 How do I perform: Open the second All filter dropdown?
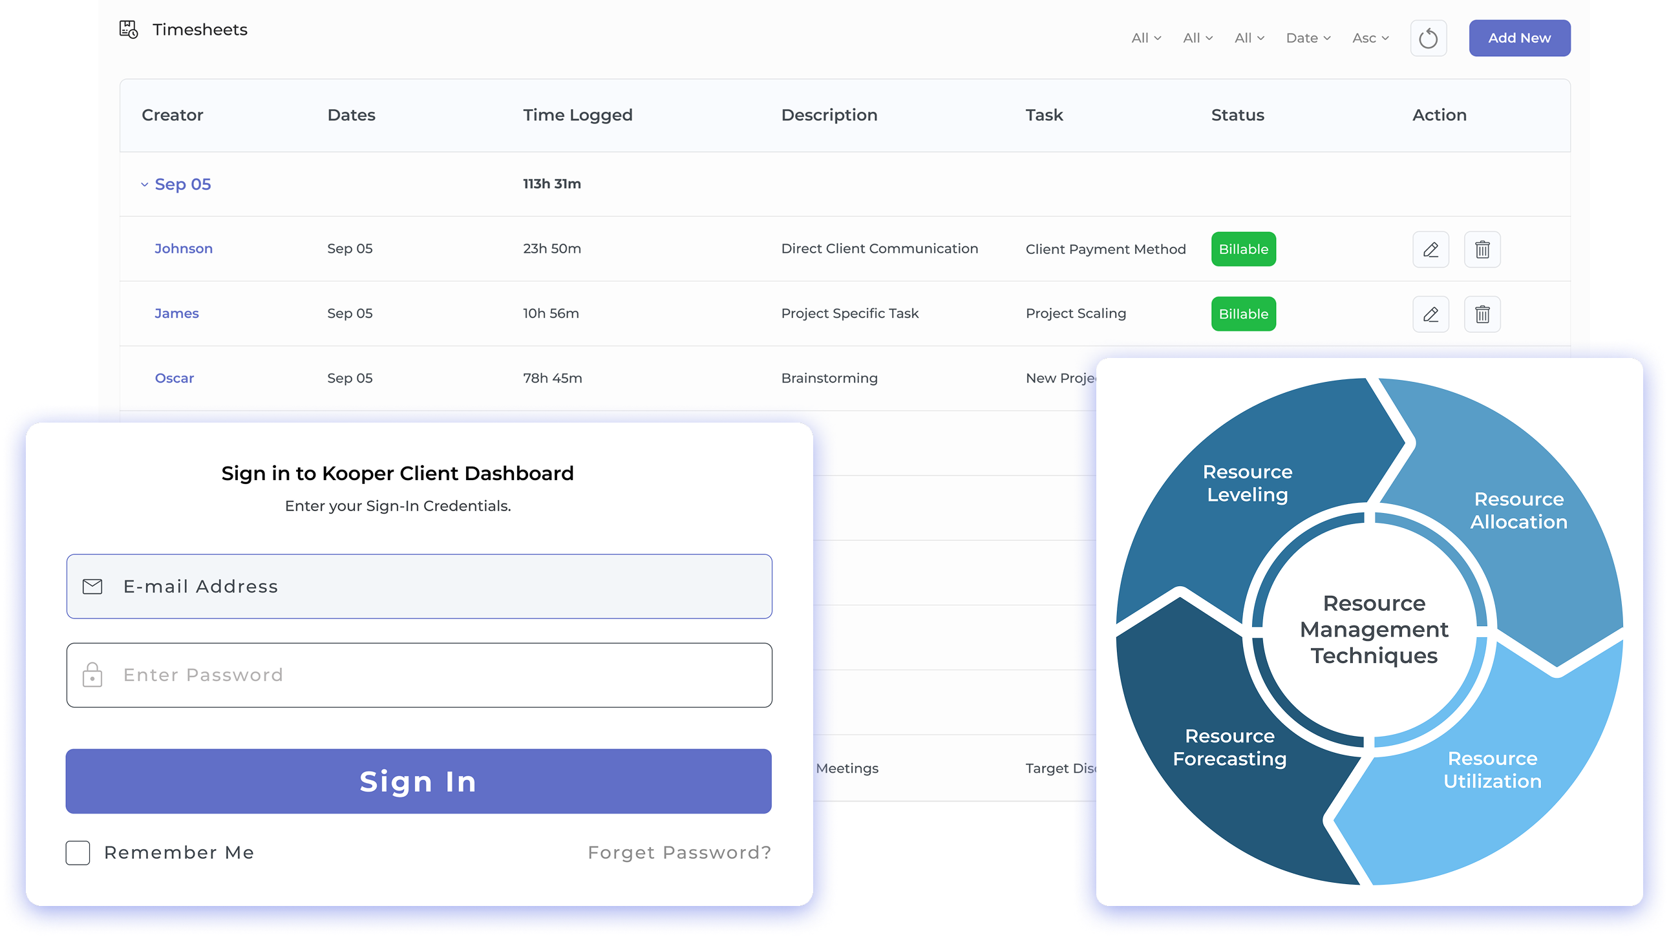pyautogui.click(x=1197, y=38)
